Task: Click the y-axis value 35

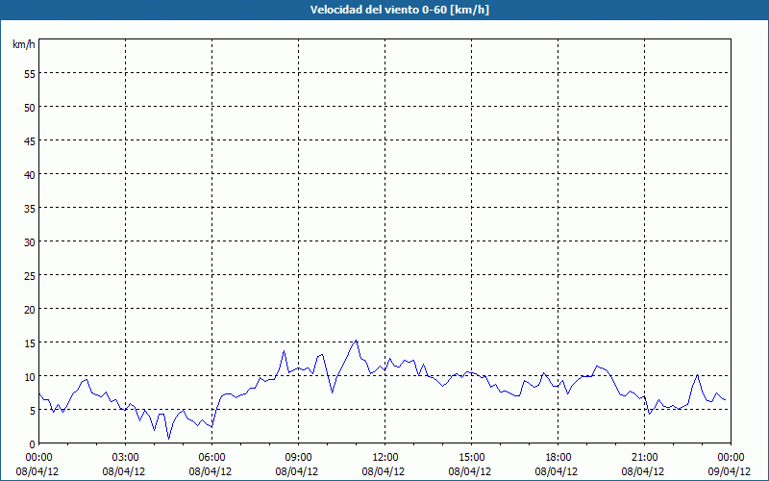Action: [x=30, y=208]
